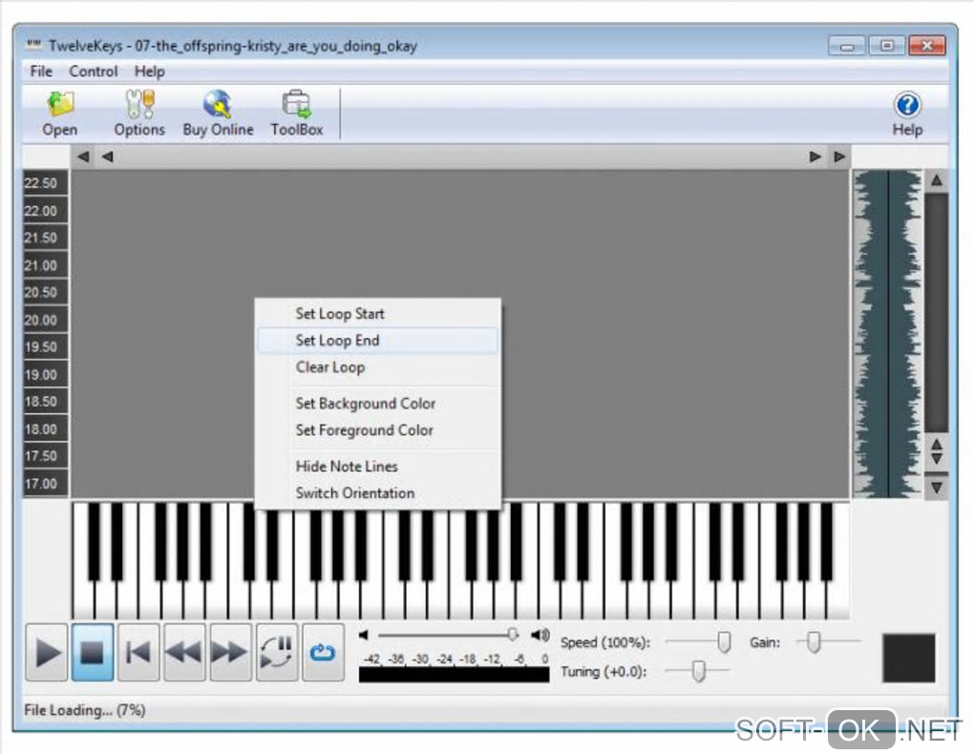Click the Speed slider handle

coord(724,642)
